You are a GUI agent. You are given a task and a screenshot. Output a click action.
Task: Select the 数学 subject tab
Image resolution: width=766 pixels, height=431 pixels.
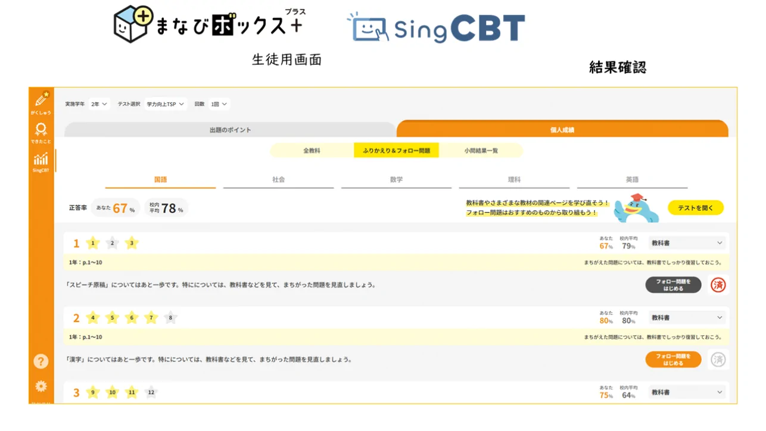396,180
